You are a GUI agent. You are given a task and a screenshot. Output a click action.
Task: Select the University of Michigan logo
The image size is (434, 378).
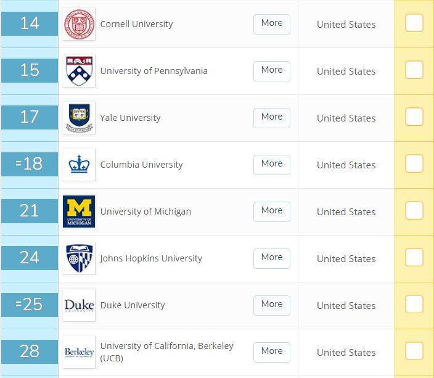[79, 212]
